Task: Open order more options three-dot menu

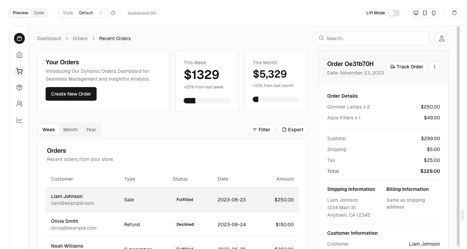Action: coord(435,67)
